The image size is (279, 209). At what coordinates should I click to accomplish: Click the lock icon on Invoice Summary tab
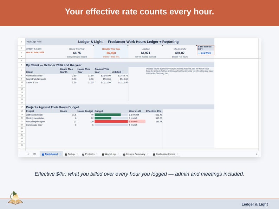[124, 154]
